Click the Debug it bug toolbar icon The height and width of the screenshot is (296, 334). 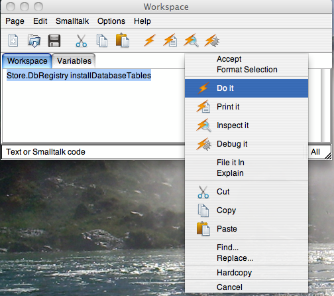[212, 40]
